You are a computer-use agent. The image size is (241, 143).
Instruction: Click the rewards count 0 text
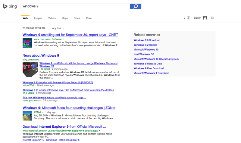pos(184,18)
